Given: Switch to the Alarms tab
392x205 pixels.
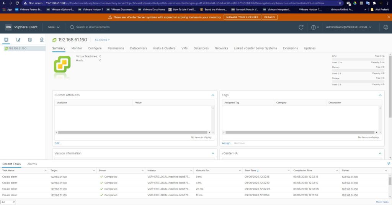Looking at the screenshot, I should tap(32, 164).
